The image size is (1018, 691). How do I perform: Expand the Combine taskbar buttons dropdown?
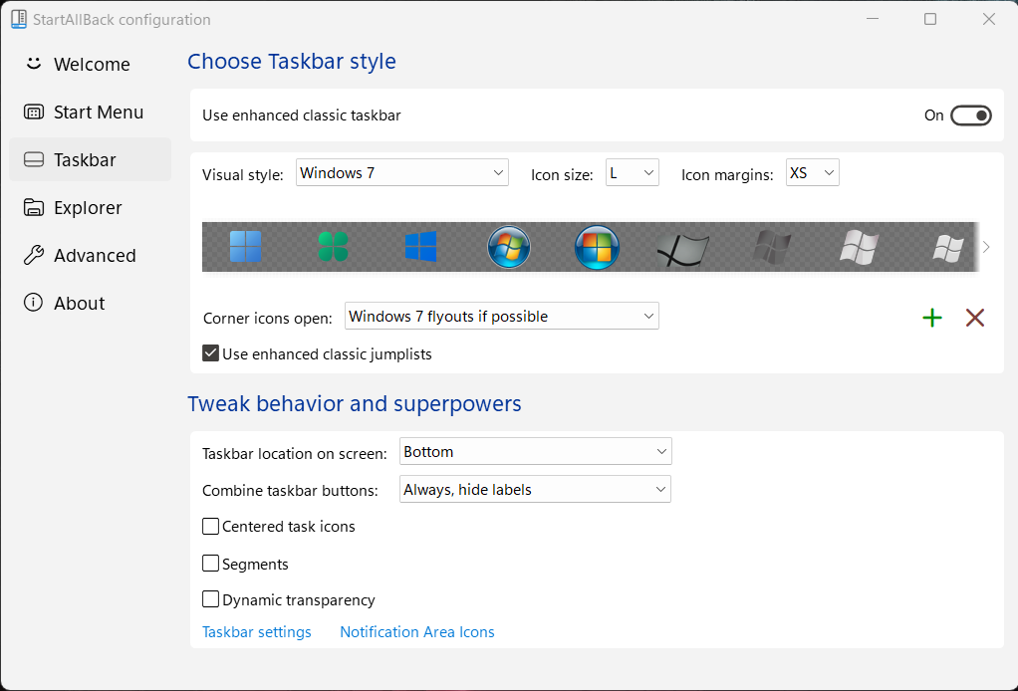[535, 489]
